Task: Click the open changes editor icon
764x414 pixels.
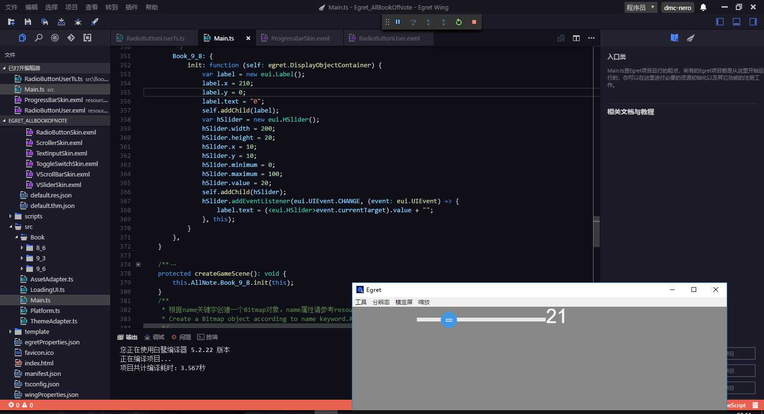Action: [561, 38]
